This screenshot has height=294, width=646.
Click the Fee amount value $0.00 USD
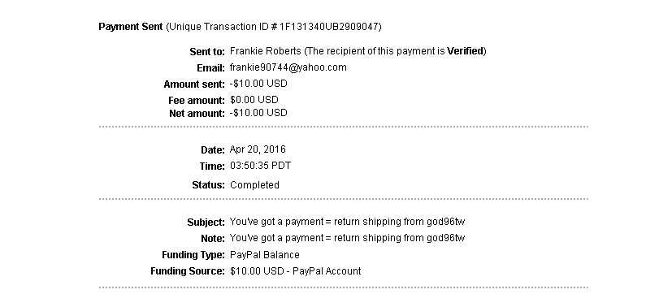click(x=254, y=100)
